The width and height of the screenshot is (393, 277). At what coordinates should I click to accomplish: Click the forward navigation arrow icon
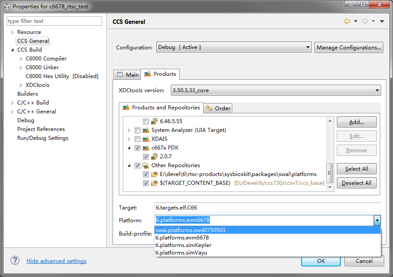(365, 22)
